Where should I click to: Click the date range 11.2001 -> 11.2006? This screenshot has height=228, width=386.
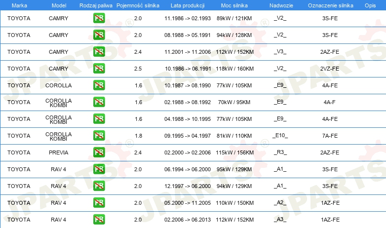(x=188, y=52)
